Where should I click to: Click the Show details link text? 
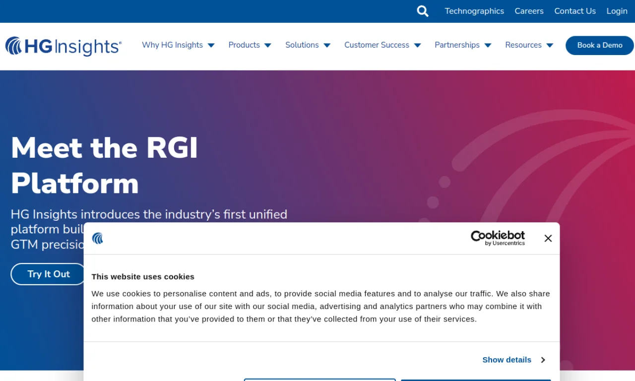507,360
